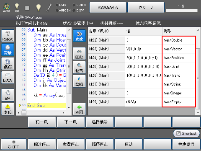Open the I/O lightbulb icon
The height and width of the screenshot is (151, 201).
pos(17,8)
